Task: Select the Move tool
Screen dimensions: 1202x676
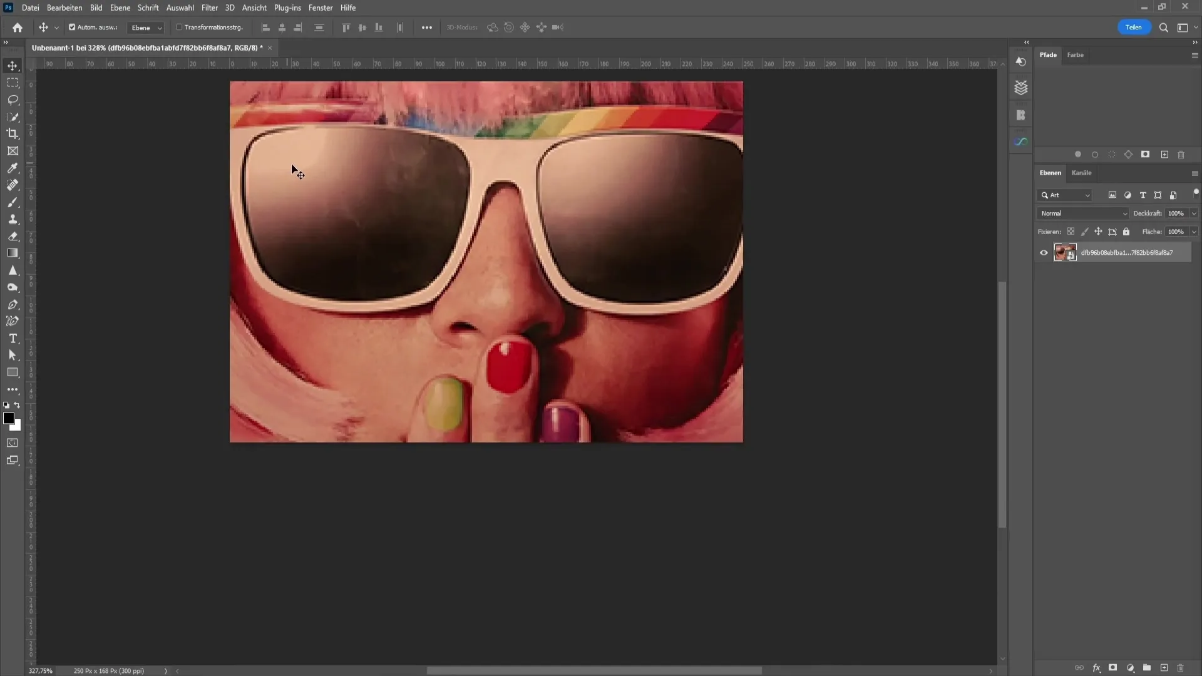Action: 13,65
